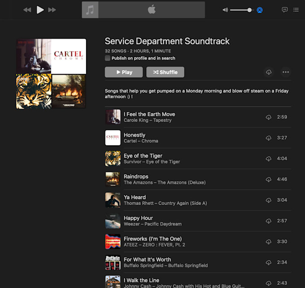Download I Feel the Earth Move
The width and height of the screenshot is (305, 288).
point(269,117)
